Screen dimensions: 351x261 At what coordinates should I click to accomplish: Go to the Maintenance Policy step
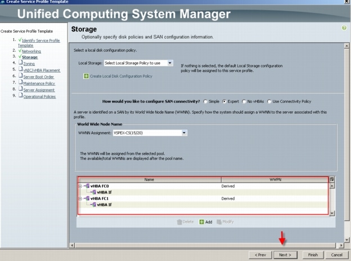pyautogui.click(x=39, y=83)
